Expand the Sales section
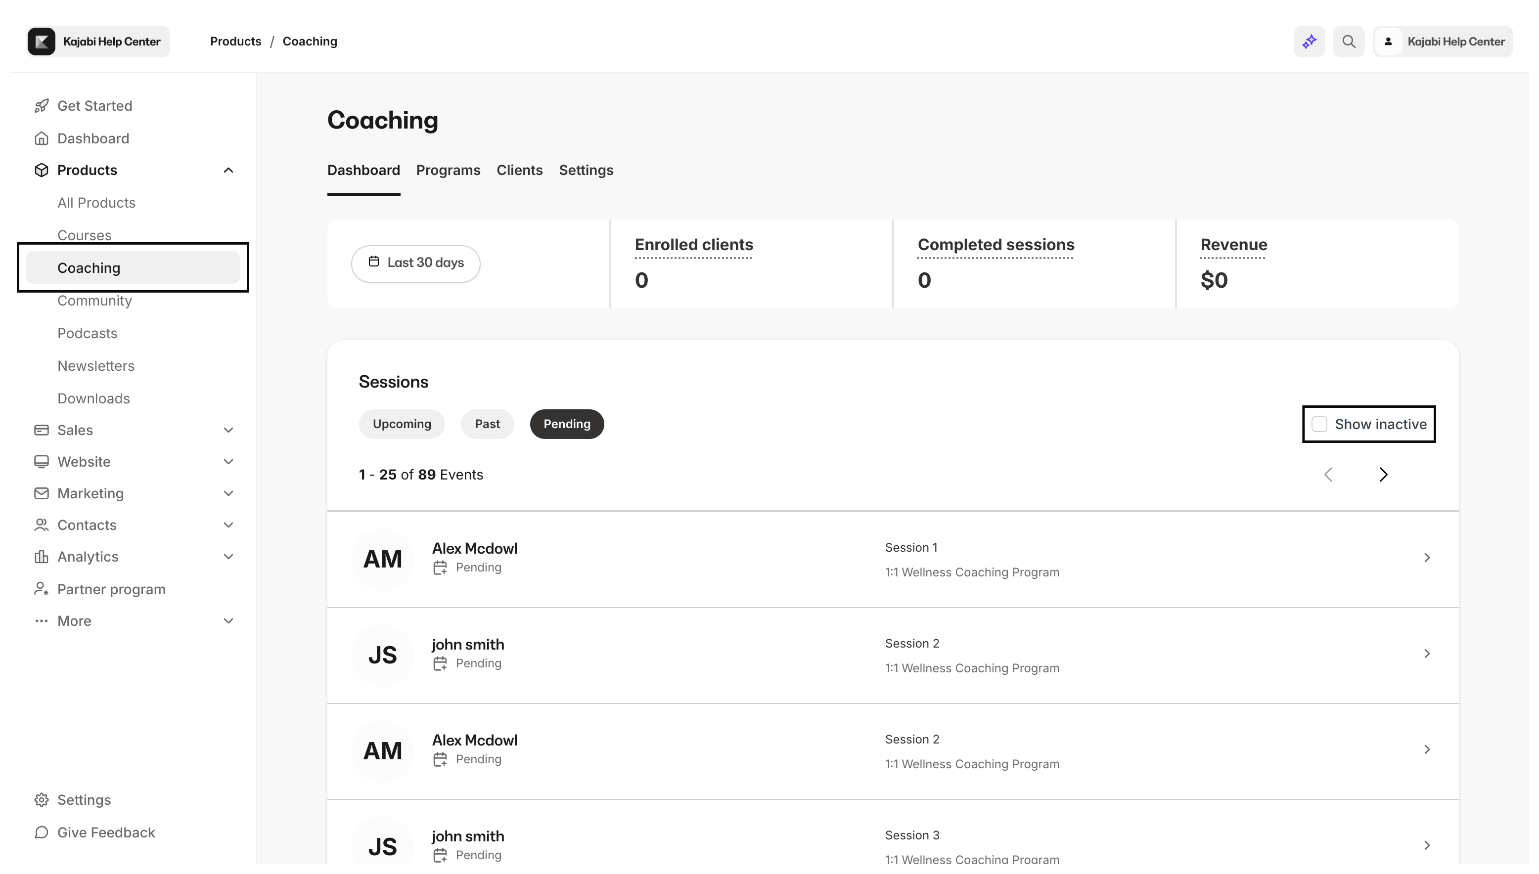This screenshot has width=1539, height=874. (x=228, y=430)
